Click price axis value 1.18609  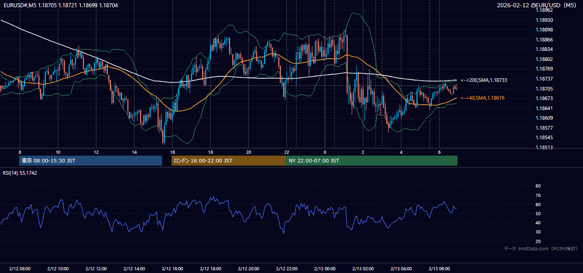coord(544,118)
